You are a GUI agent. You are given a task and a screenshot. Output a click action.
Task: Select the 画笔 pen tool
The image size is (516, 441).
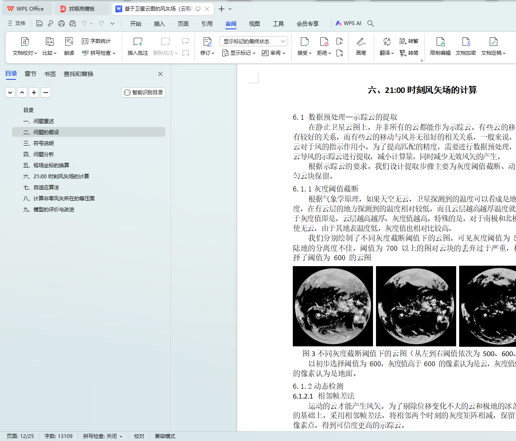[361, 47]
